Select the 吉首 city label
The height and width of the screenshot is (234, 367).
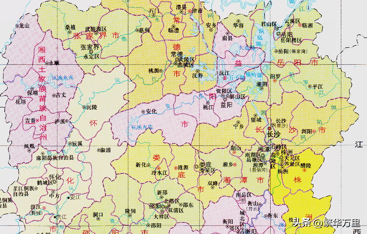[30, 121]
